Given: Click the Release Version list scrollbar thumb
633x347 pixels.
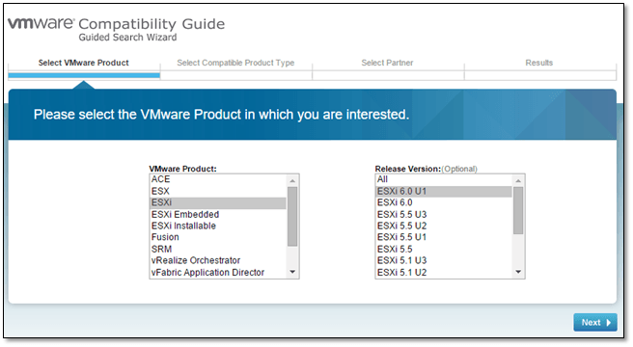Looking at the screenshot, I should (518, 210).
